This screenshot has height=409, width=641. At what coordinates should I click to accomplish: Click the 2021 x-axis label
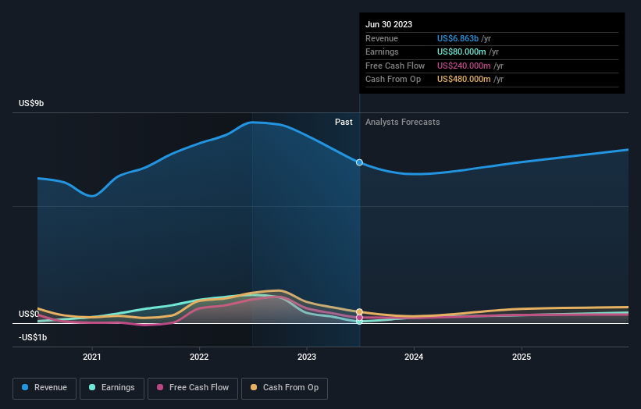(x=92, y=357)
